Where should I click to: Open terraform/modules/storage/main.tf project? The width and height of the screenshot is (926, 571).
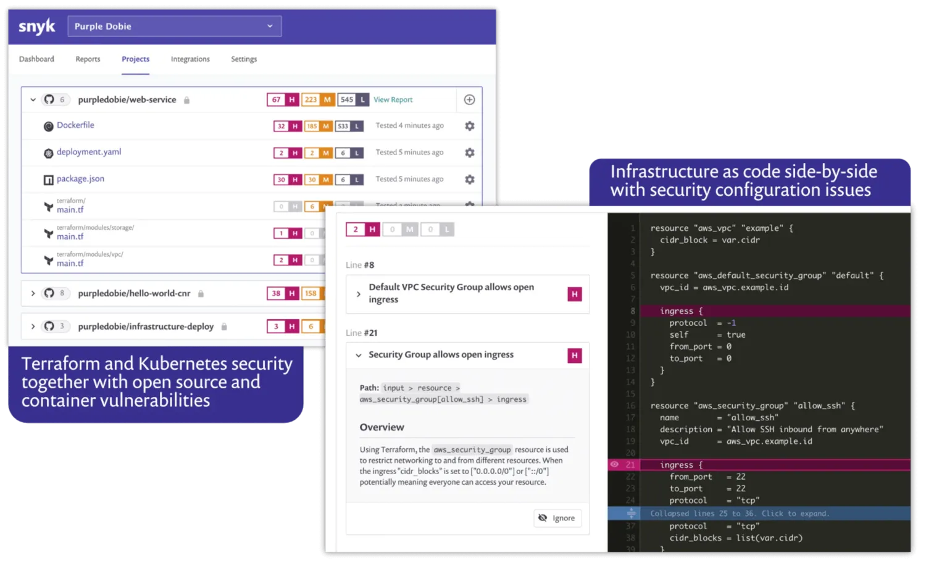click(x=70, y=236)
